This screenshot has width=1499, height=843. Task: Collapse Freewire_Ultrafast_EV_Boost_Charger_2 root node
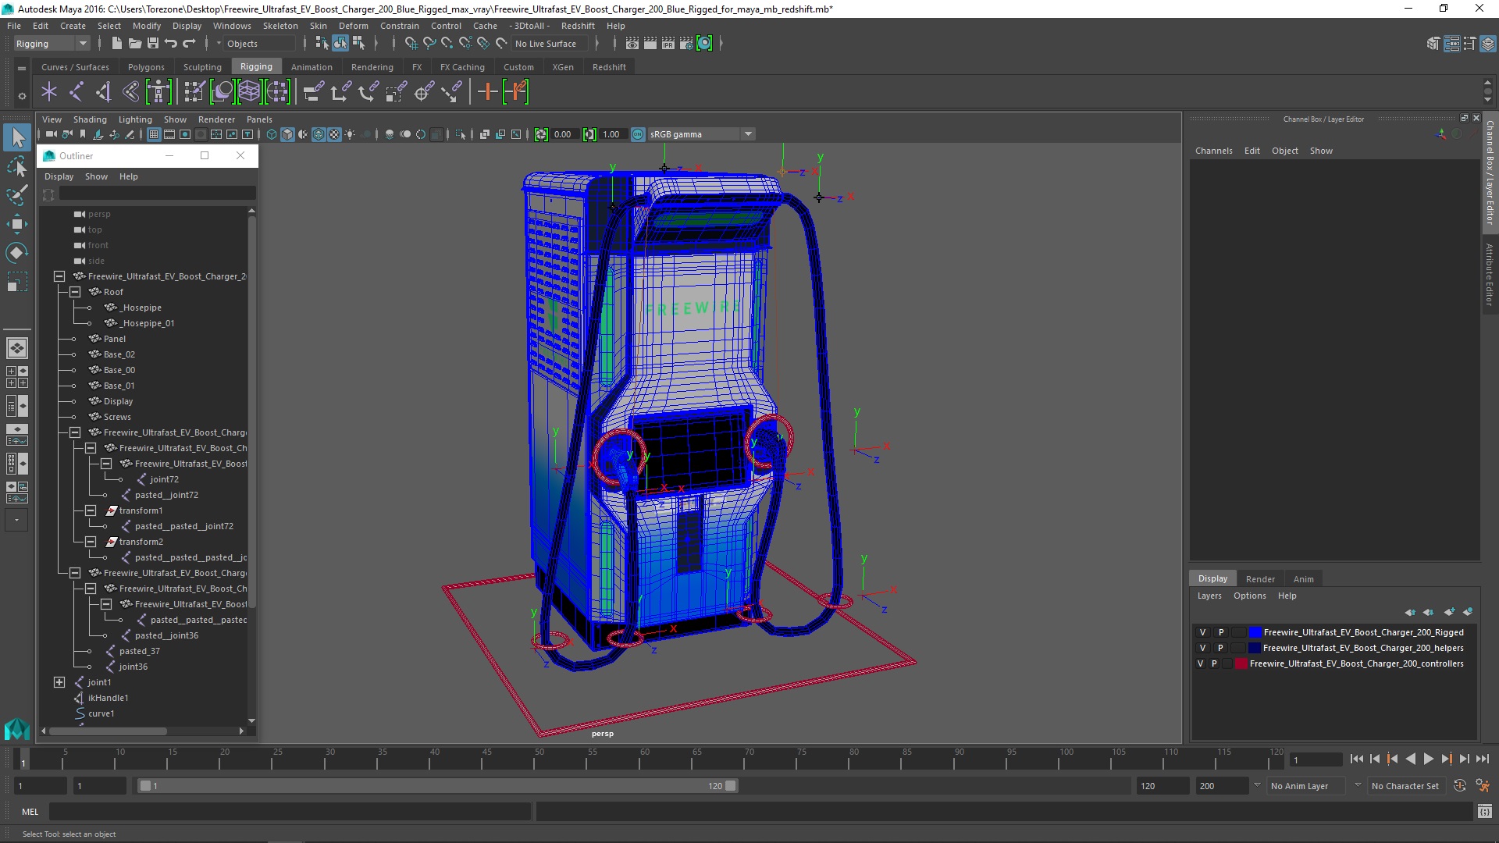(59, 276)
